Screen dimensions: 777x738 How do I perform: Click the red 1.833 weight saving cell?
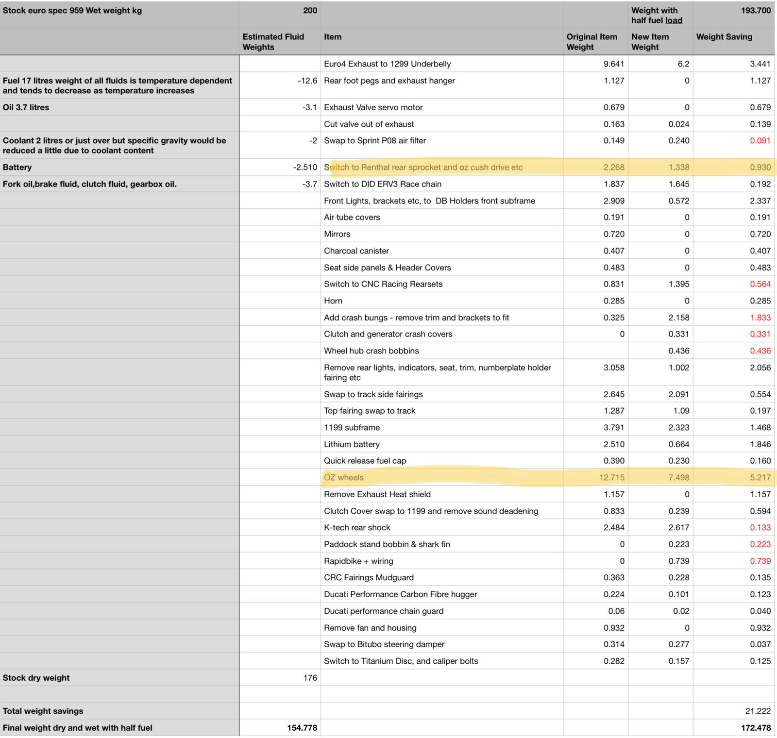click(x=733, y=318)
